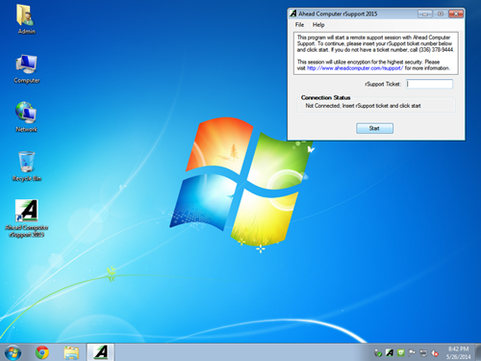Click the 'Not Connected' connection status text
The height and width of the screenshot is (361, 481).
point(363,106)
